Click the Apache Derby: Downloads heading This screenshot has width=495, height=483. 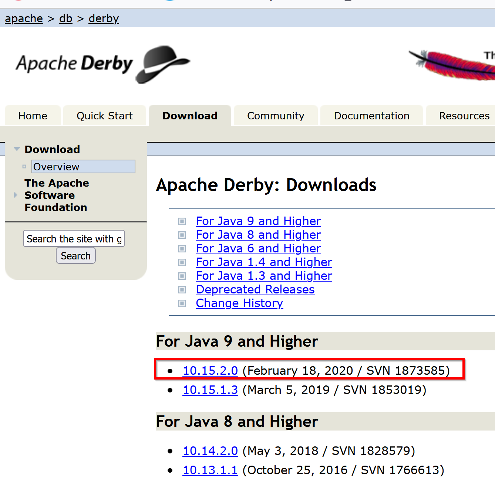pyautogui.click(x=266, y=185)
